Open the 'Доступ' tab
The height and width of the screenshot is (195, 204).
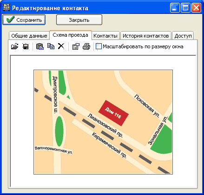click(x=183, y=36)
